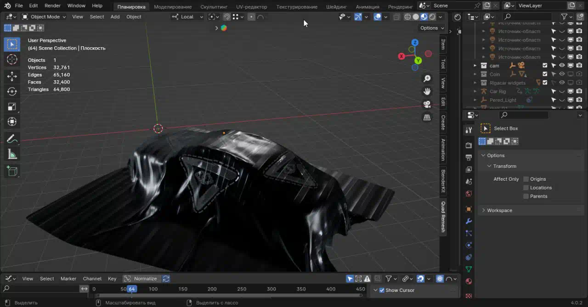Click the colorful addon icon in viewport
The image size is (588, 307).
click(x=224, y=28)
